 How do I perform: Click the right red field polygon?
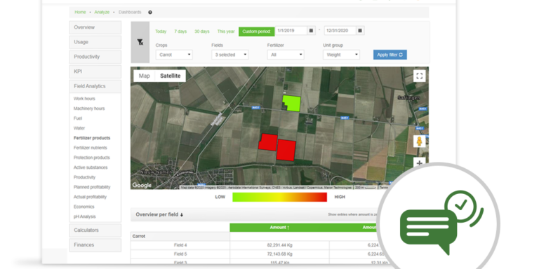point(286,150)
